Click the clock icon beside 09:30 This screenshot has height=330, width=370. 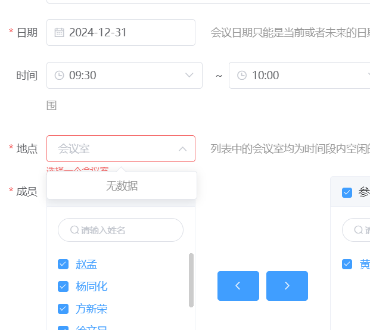pos(59,76)
